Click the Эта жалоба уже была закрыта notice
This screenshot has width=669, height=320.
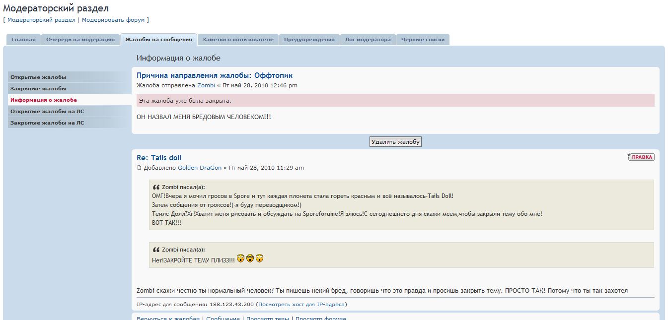(395, 101)
